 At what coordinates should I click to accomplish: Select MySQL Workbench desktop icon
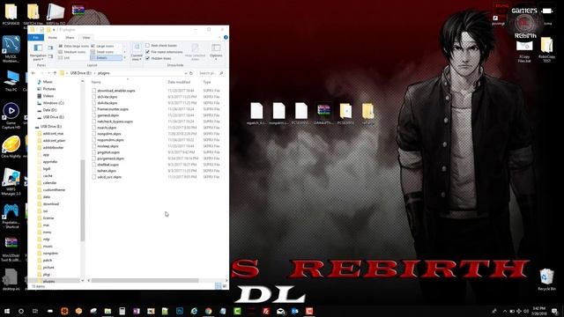coord(11,49)
